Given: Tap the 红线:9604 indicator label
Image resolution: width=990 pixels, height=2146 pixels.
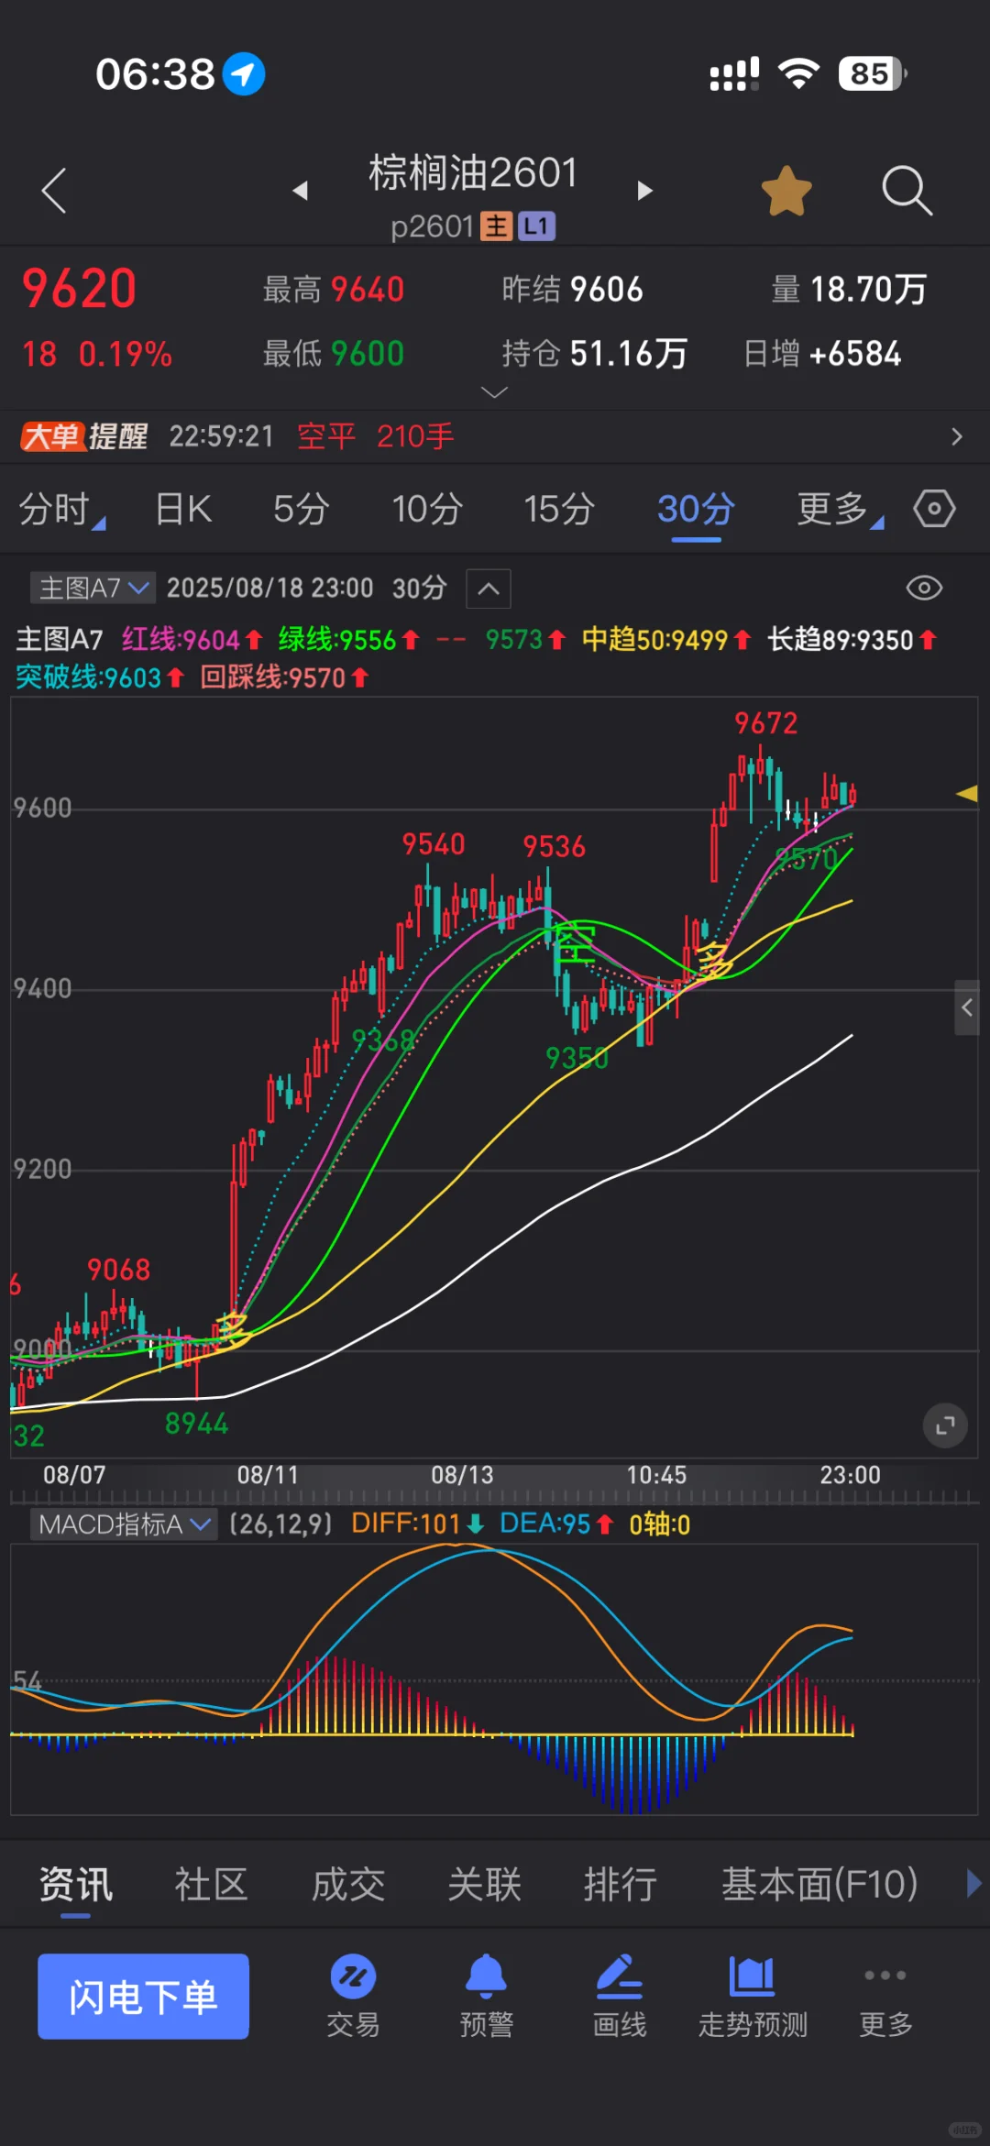Looking at the screenshot, I should point(192,639).
